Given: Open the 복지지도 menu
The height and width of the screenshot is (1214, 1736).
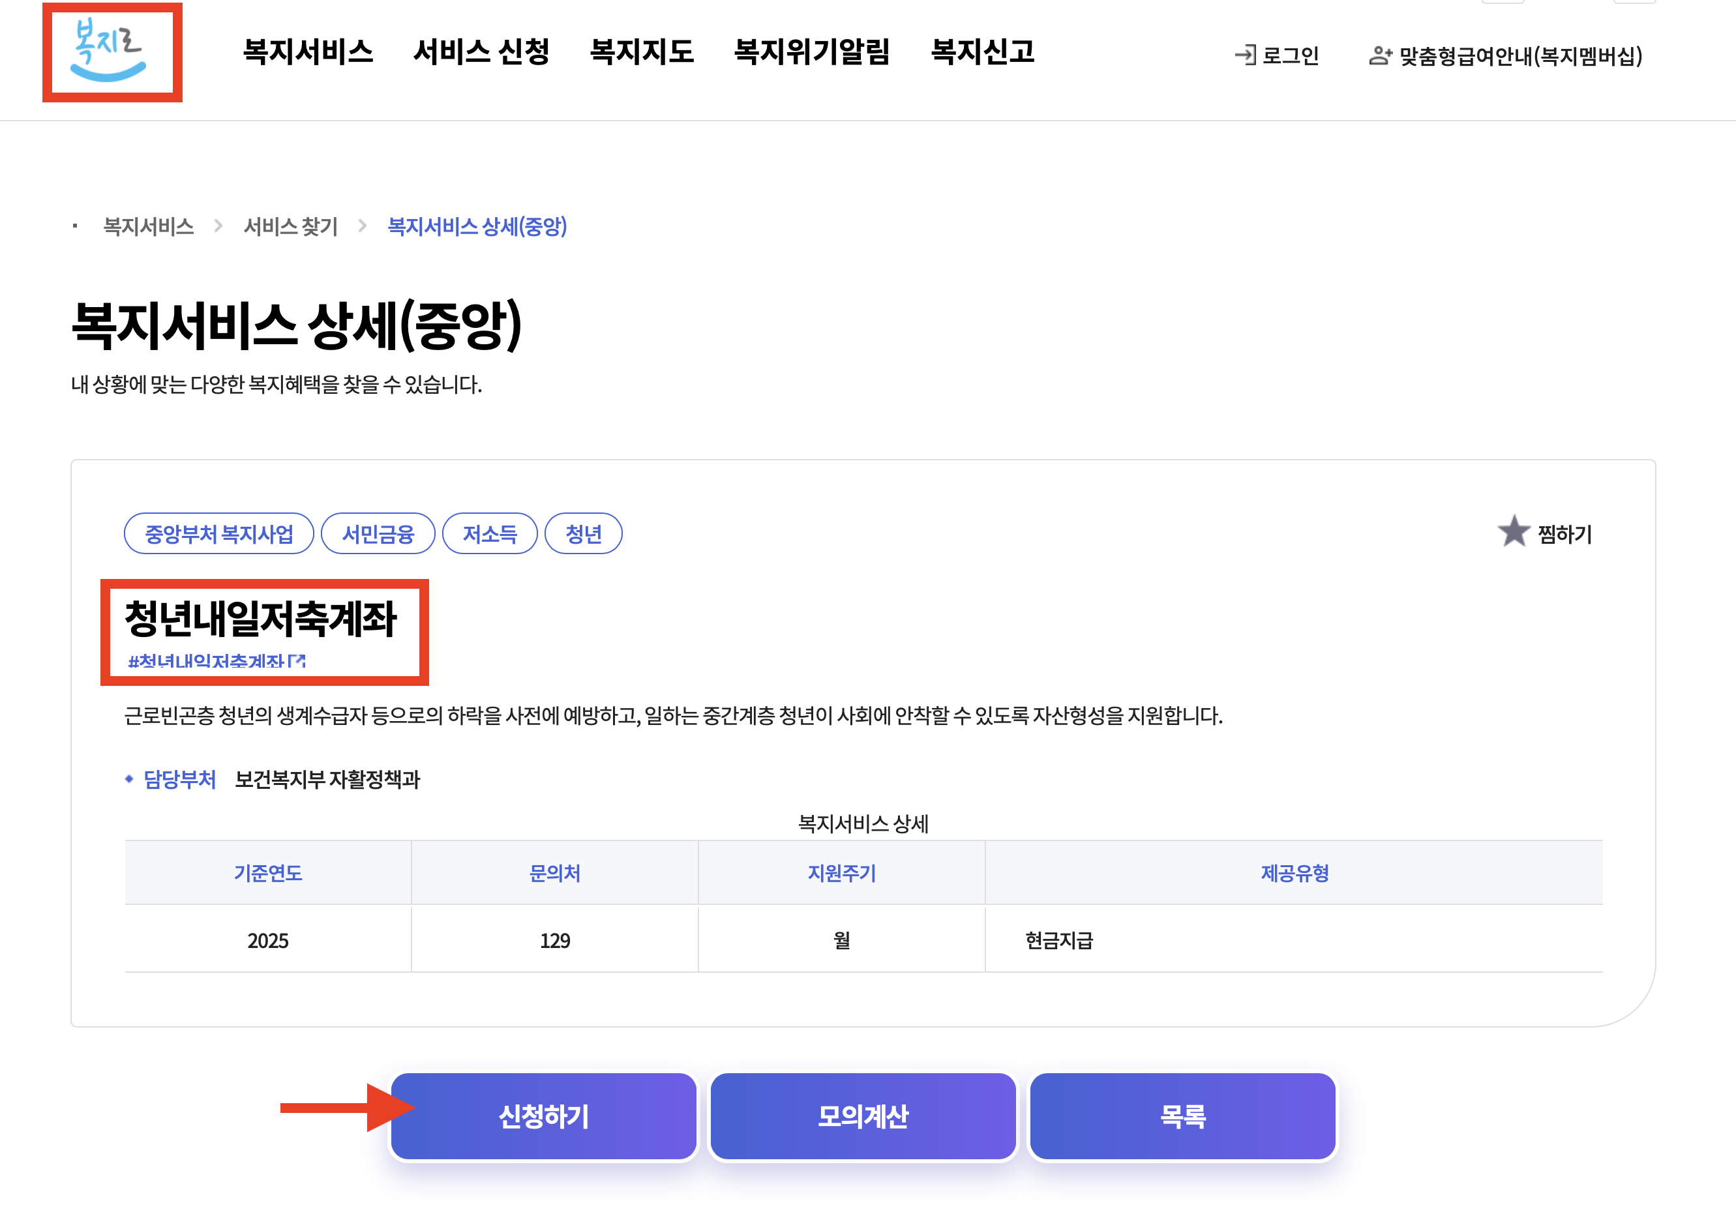Looking at the screenshot, I should pos(641,52).
